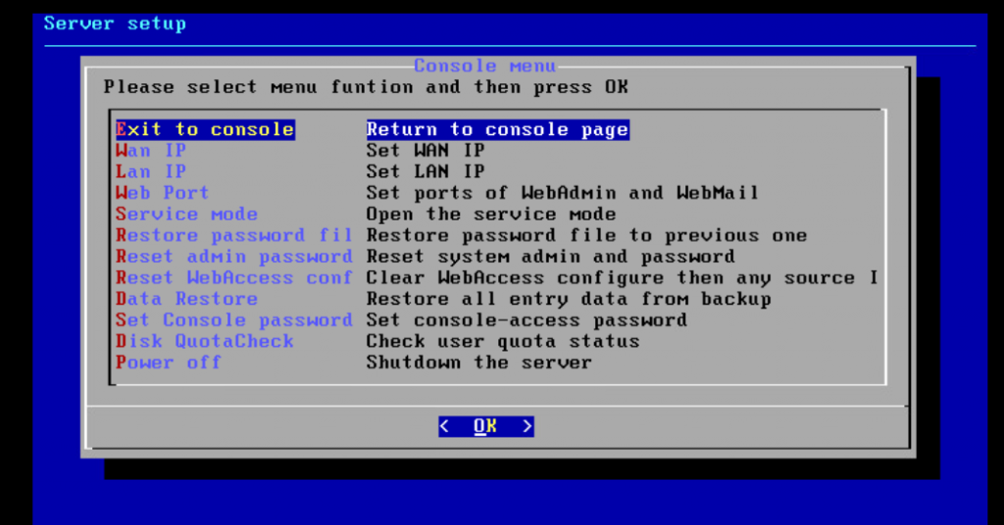The image size is (1004, 525).
Task: Choose the Power off entry
Action: (169, 362)
